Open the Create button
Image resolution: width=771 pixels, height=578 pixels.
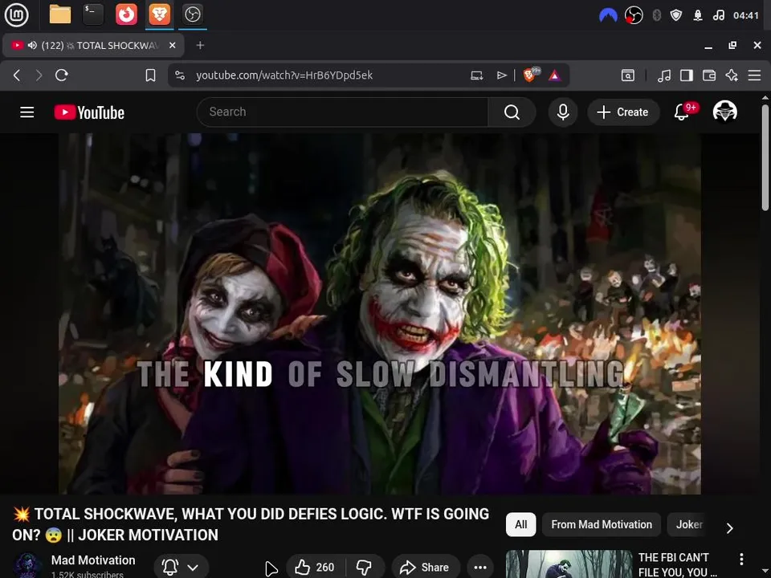click(x=623, y=112)
